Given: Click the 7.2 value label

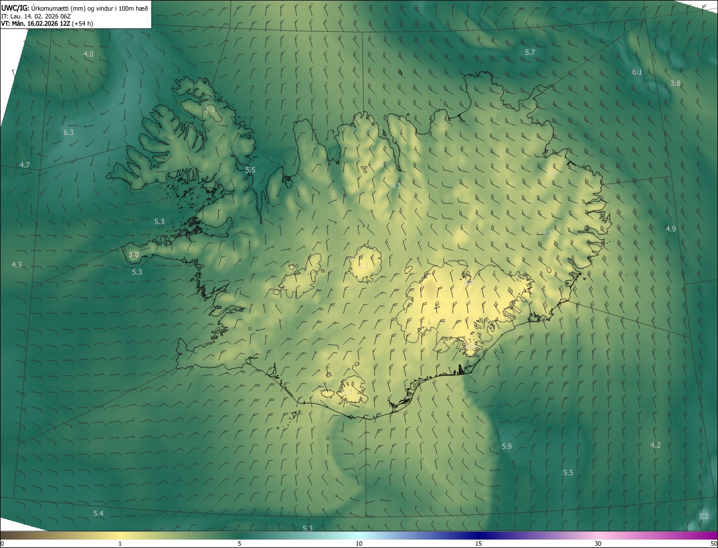Looking at the screenshot, I should [705, 516].
